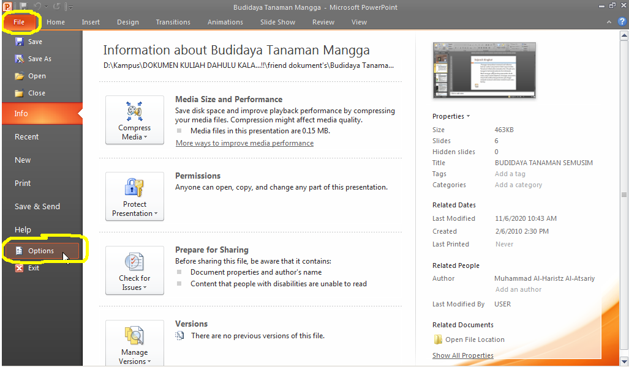Screen dimensions: 629x367
Task: Click the Open folder icon
Action: (19, 76)
